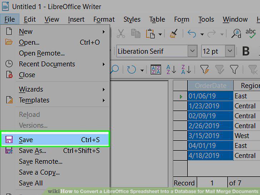Click the 3/15/2019 date cell
Viewport: 260px width, 195px height.
(210, 136)
